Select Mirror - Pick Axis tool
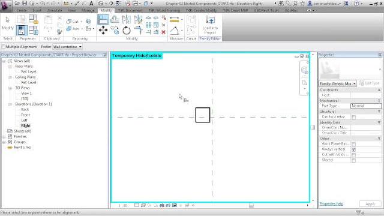Viewport: 384px width, 216px height. pos(127,19)
